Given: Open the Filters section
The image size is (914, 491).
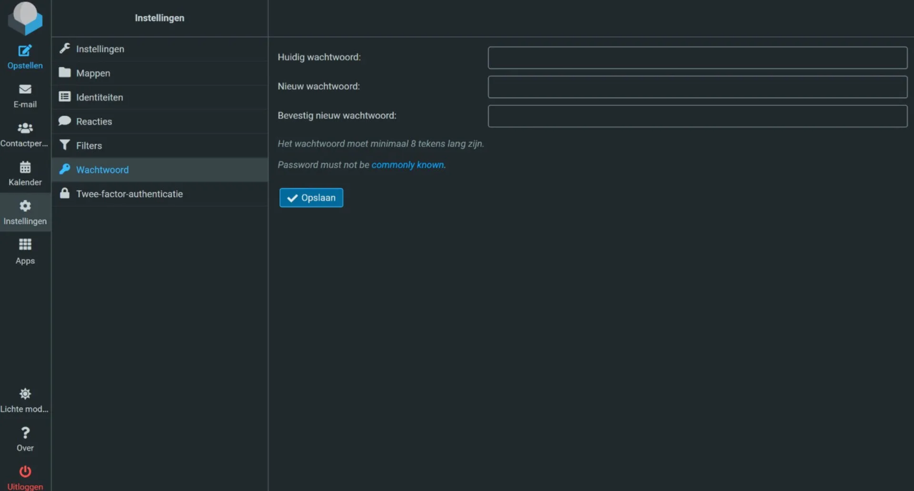Looking at the screenshot, I should coord(89,146).
